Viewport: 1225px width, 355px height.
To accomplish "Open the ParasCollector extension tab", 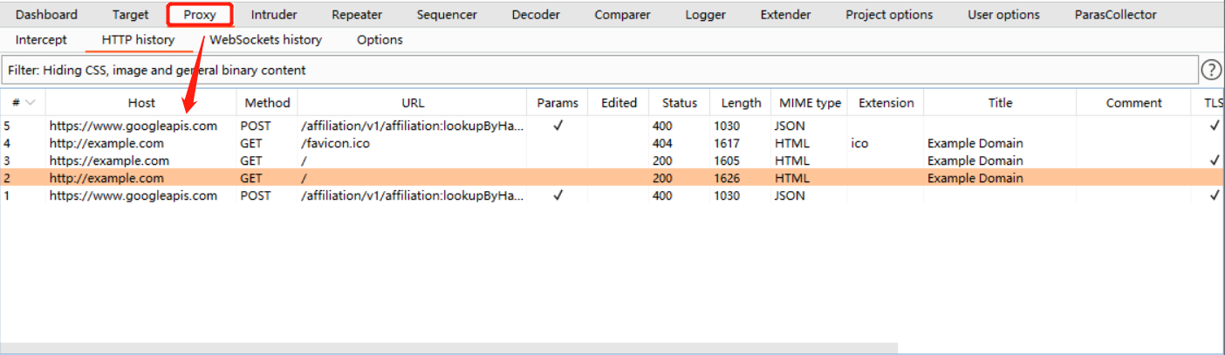I will [1116, 14].
